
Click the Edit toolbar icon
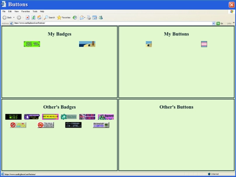click(x=95, y=17)
